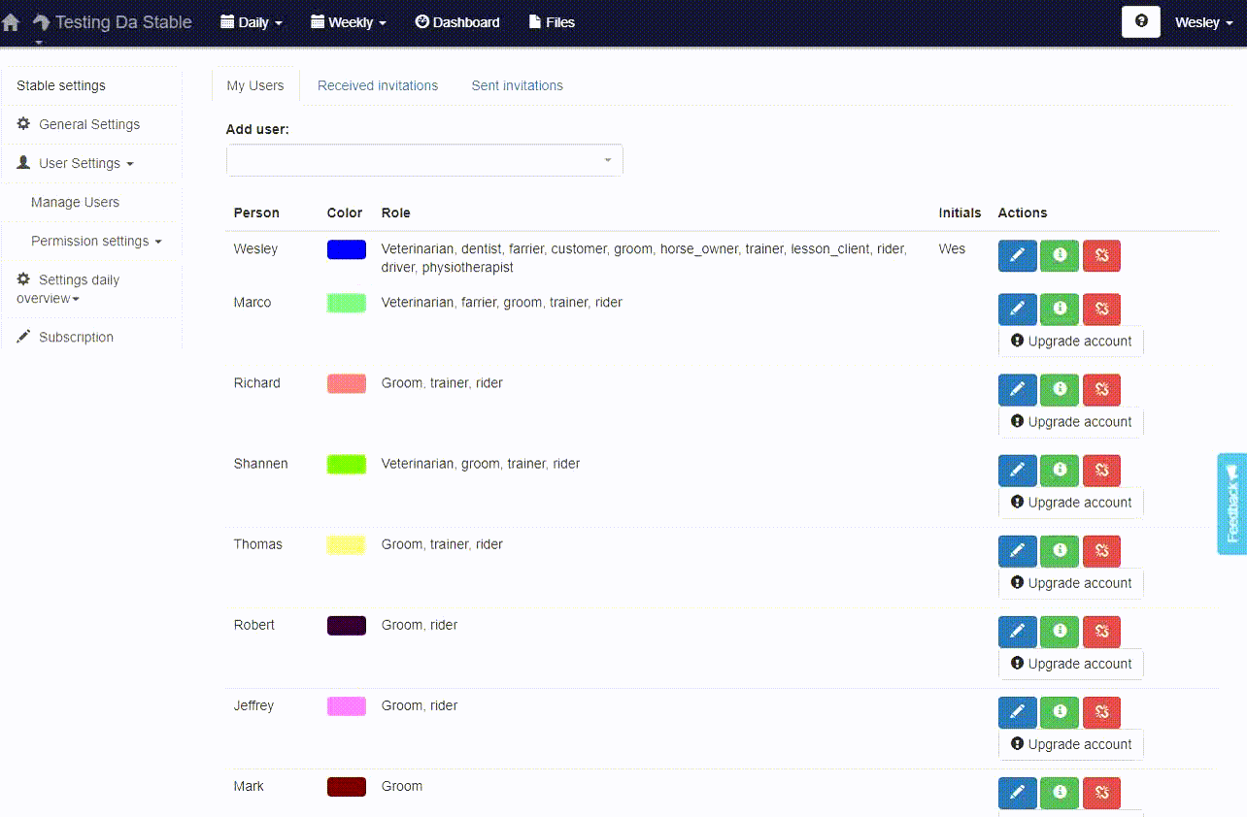Edit Jeffrey with the blue pencil button
This screenshot has height=817, width=1247.
(1018, 712)
